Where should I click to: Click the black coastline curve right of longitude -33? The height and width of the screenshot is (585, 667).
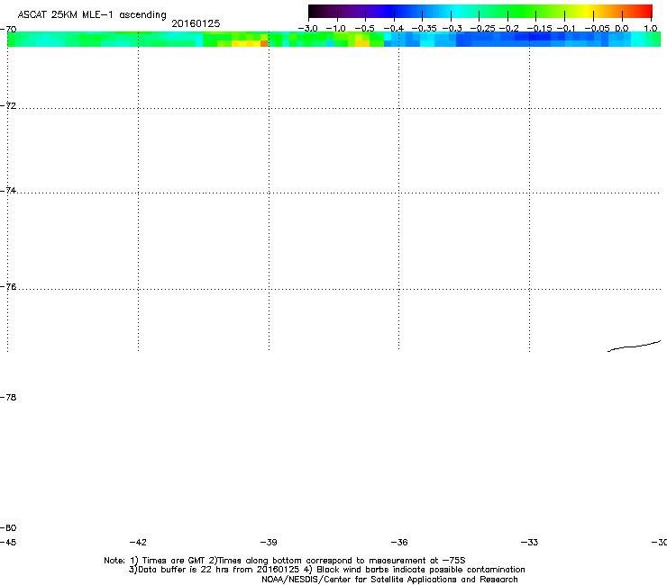coord(634,346)
